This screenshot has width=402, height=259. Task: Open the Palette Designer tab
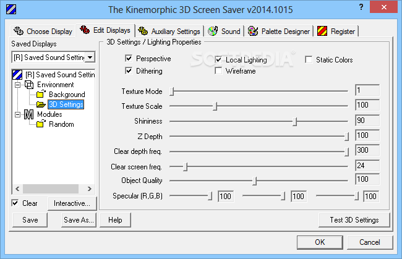(x=279, y=32)
